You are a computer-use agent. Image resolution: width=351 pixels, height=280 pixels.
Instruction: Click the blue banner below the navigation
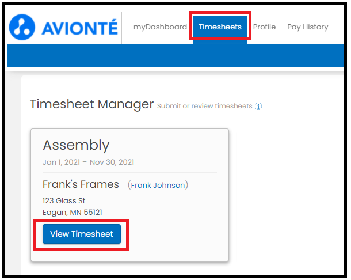click(x=175, y=55)
